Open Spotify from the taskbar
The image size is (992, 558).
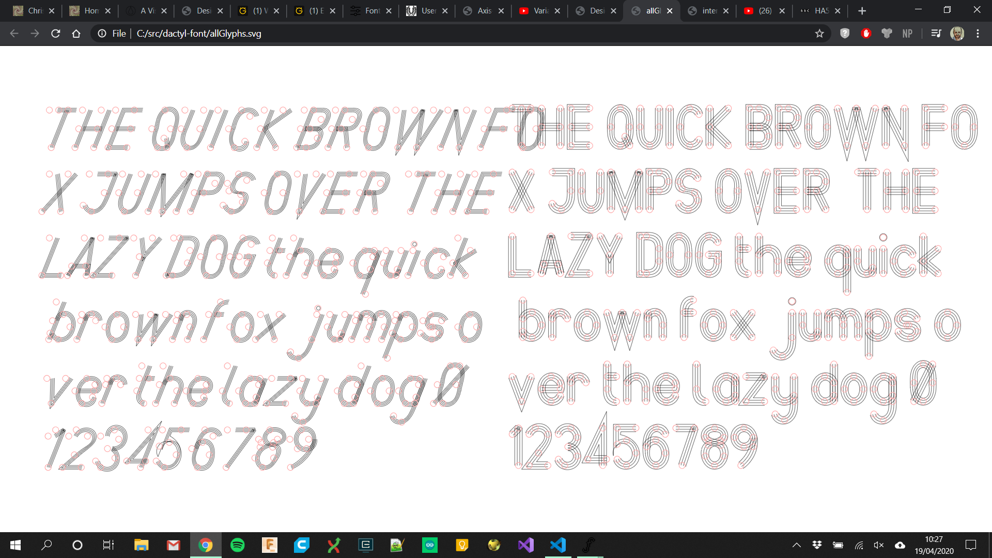[237, 545]
